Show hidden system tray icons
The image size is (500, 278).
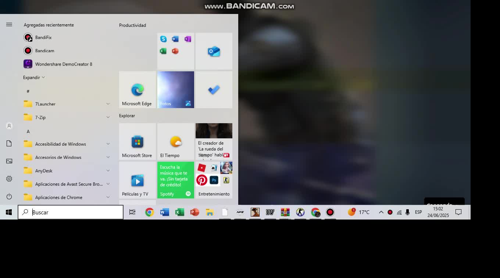[381, 212]
